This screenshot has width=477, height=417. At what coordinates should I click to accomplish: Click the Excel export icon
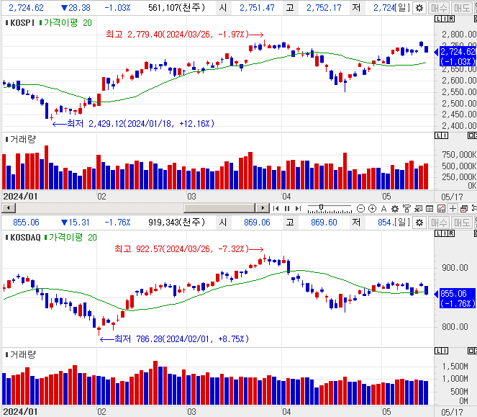pos(418,209)
